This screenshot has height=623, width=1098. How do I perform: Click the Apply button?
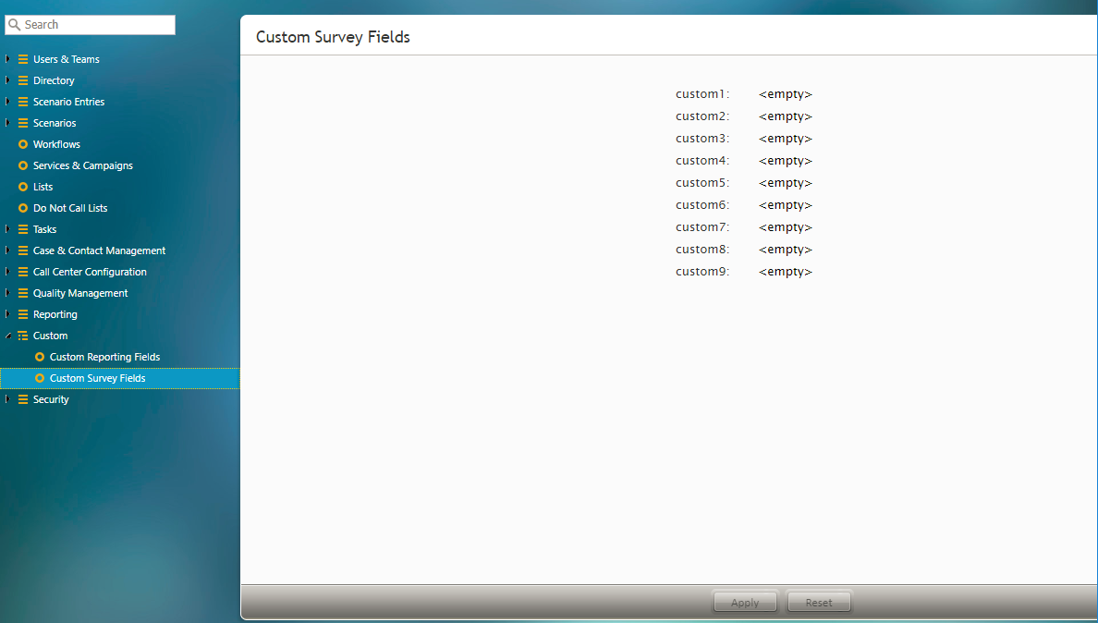coord(745,602)
